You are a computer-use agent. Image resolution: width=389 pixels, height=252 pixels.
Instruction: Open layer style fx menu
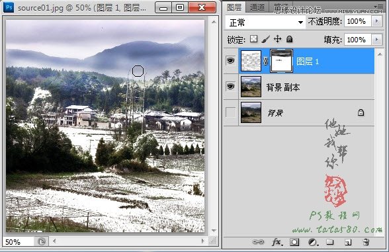click(277, 242)
